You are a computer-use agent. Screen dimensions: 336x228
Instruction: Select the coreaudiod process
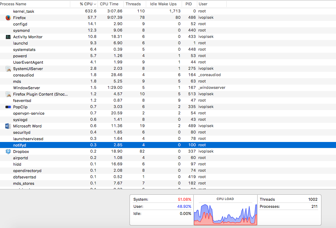[23, 75]
